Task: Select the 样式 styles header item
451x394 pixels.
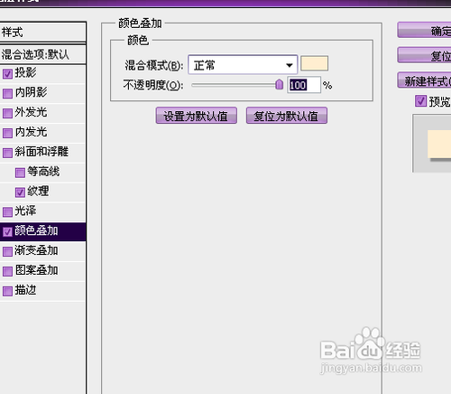Action: click(42, 32)
